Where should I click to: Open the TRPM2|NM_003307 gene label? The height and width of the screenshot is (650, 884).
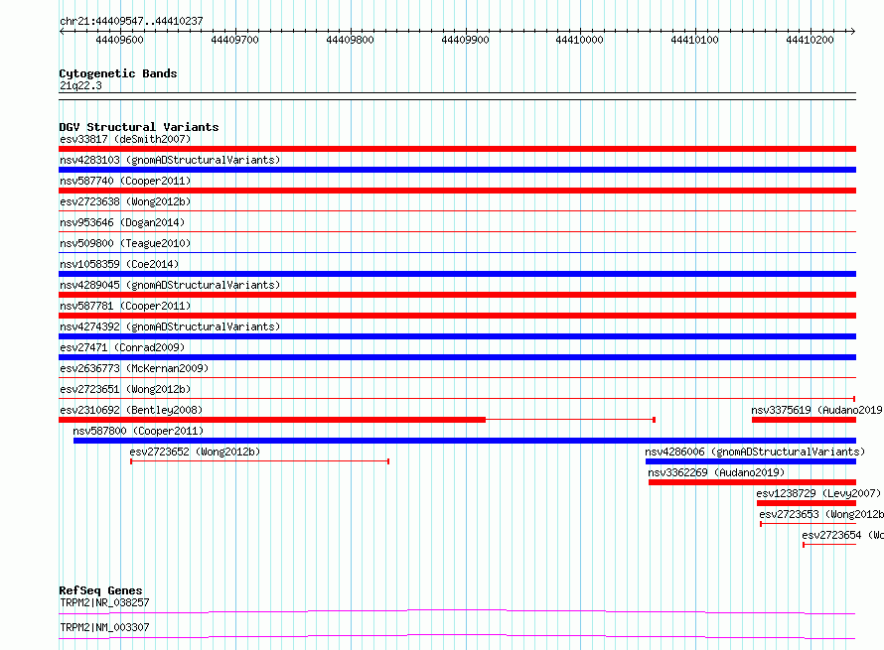(x=104, y=627)
